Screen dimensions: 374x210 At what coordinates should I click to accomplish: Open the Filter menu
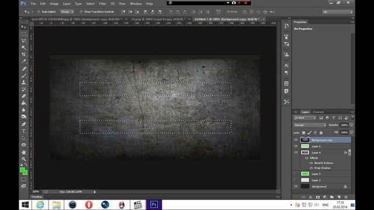tap(103, 3)
